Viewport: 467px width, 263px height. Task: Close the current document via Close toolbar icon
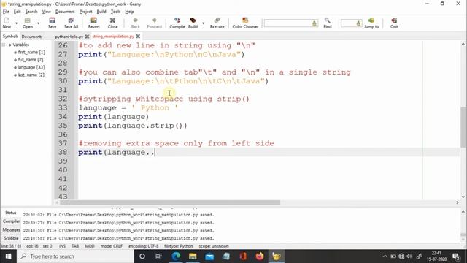coord(112,23)
